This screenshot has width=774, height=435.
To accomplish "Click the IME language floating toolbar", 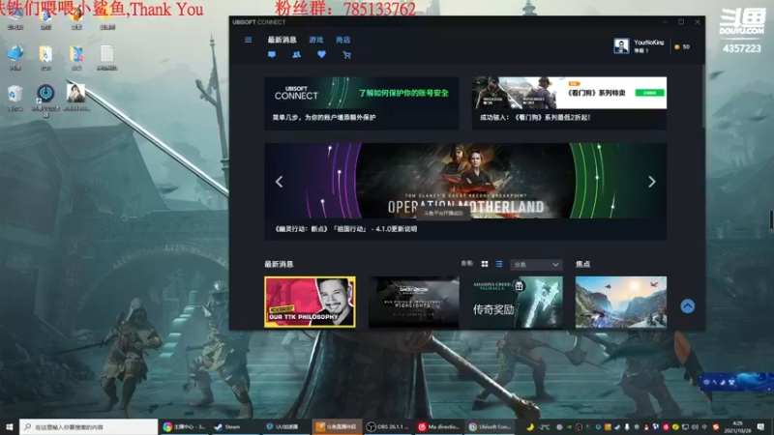I will [x=736, y=382].
